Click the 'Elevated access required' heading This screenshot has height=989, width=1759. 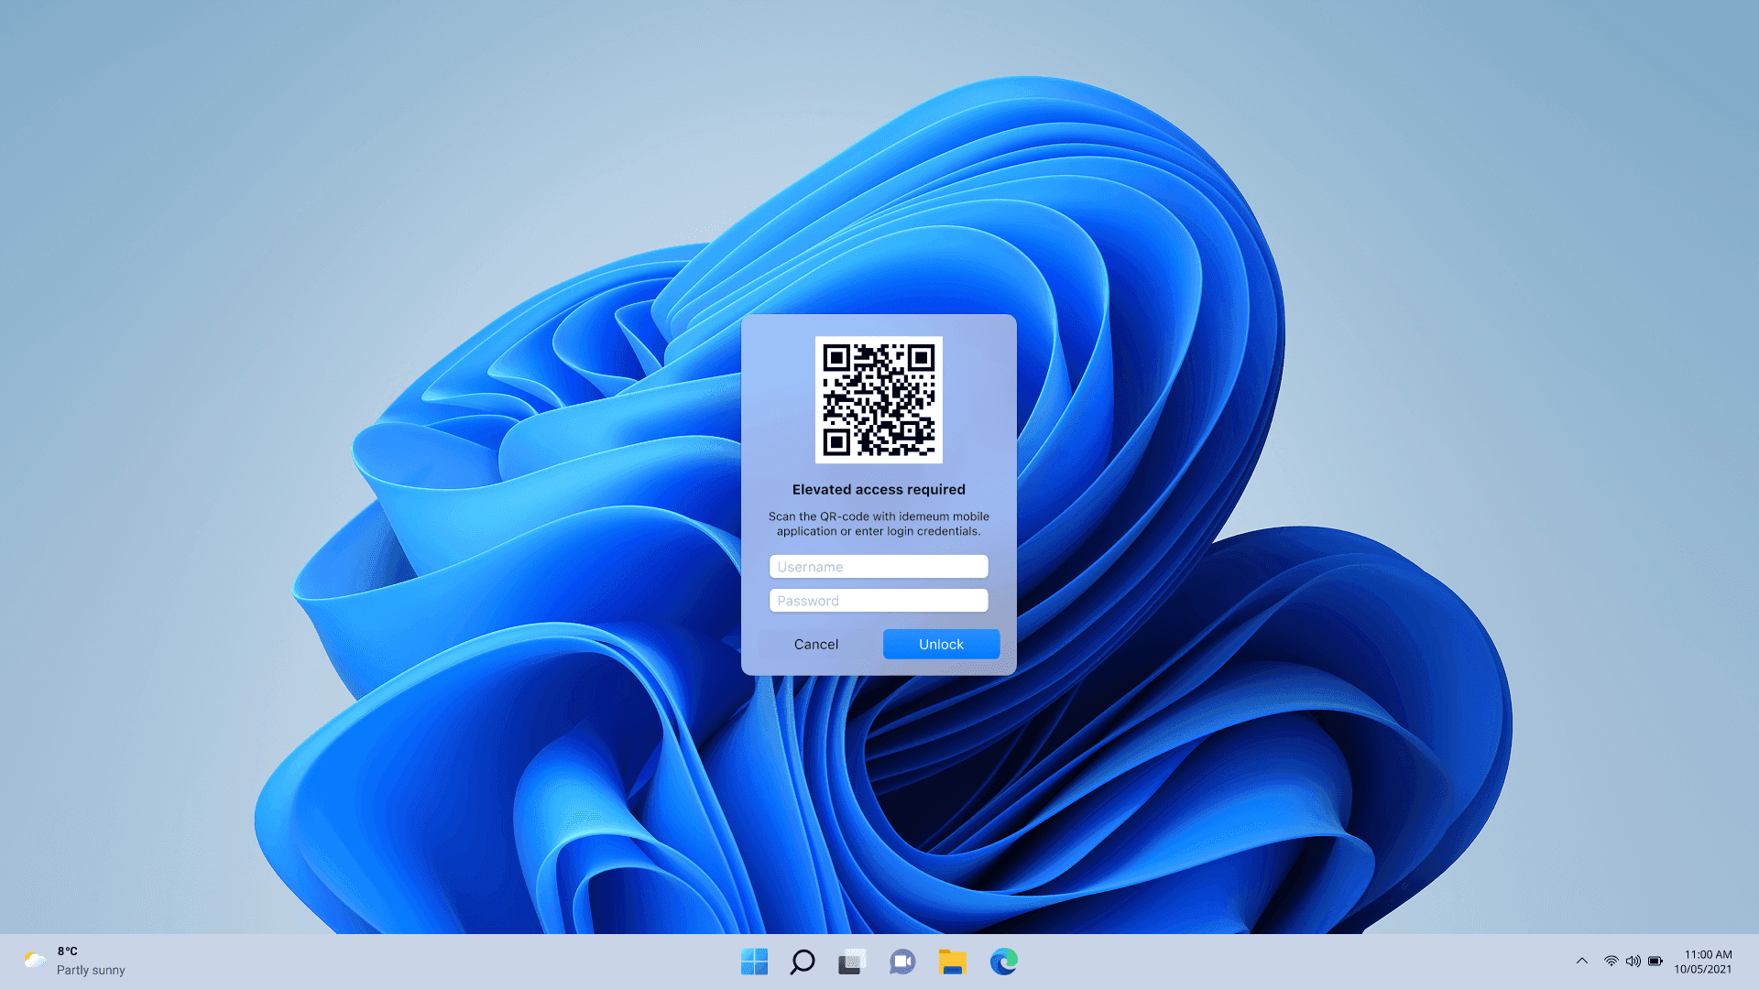pyautogui.click(x=878, y=490)
